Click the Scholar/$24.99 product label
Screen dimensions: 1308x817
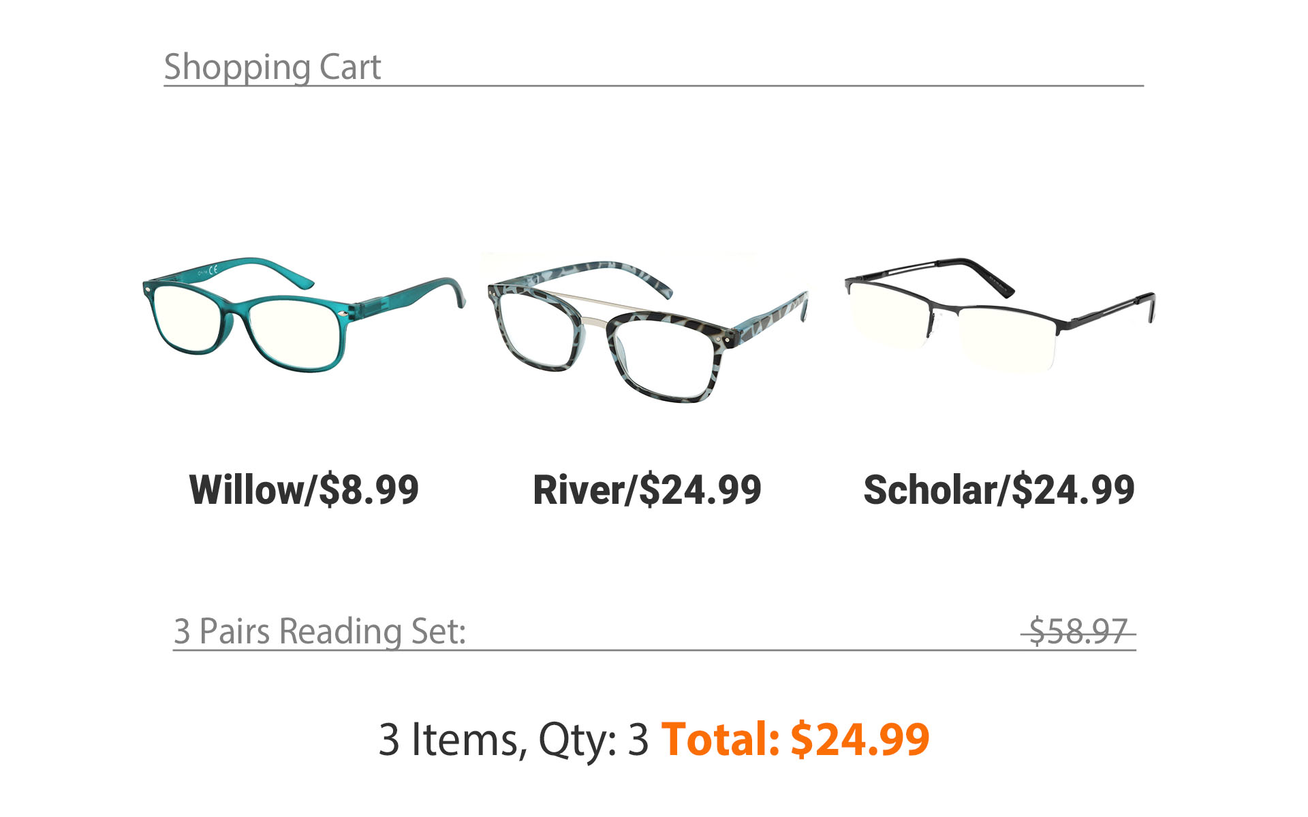[999, 490]
